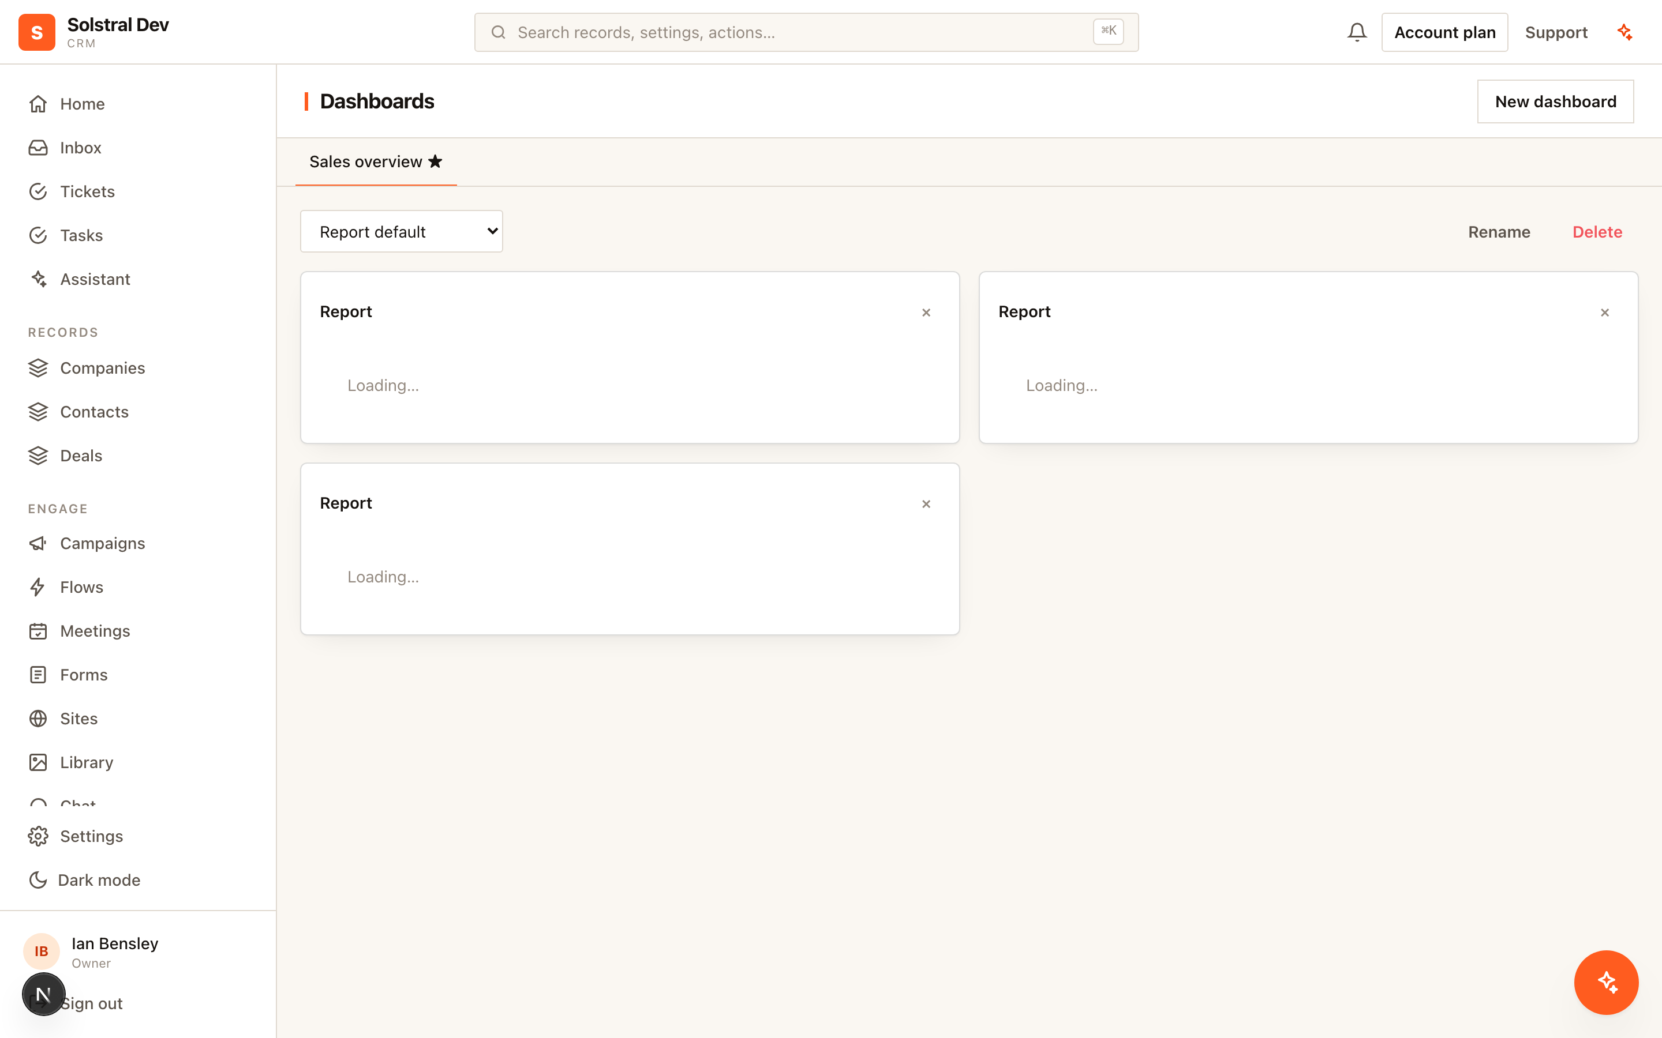Open Campaigns megaphone item

[x=137, y=544]
